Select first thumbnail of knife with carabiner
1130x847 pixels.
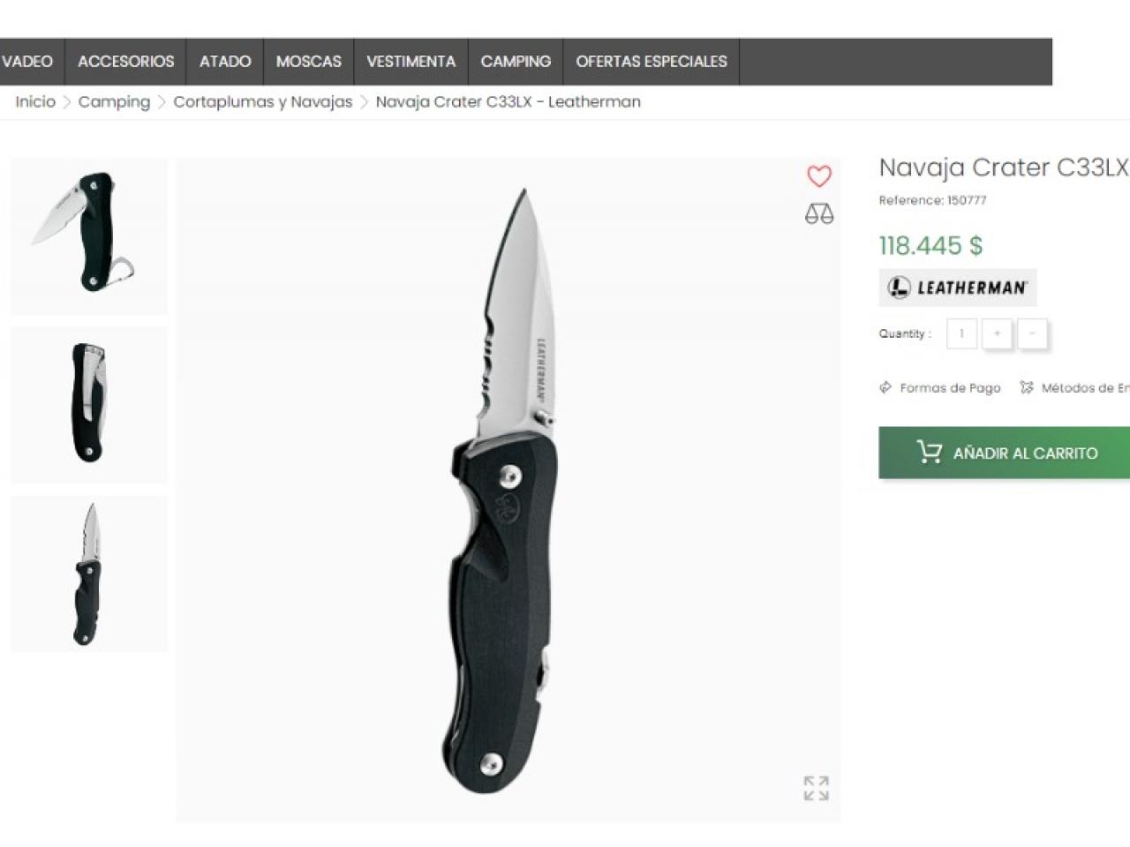click(89, 236)
